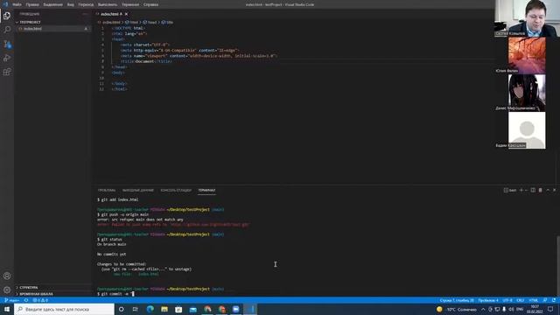Click the index.html breadcrumb item
The height and width of the screenshot is (315, 560).
(x=108, y=22)
